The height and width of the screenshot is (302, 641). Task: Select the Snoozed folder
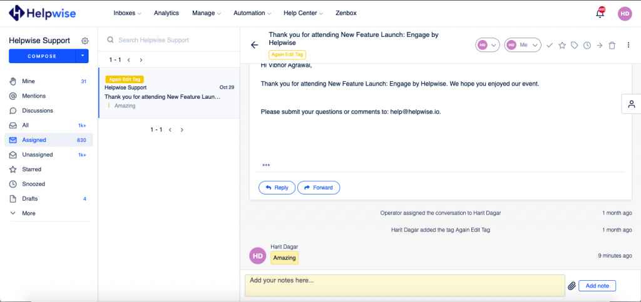coord(49,184)
